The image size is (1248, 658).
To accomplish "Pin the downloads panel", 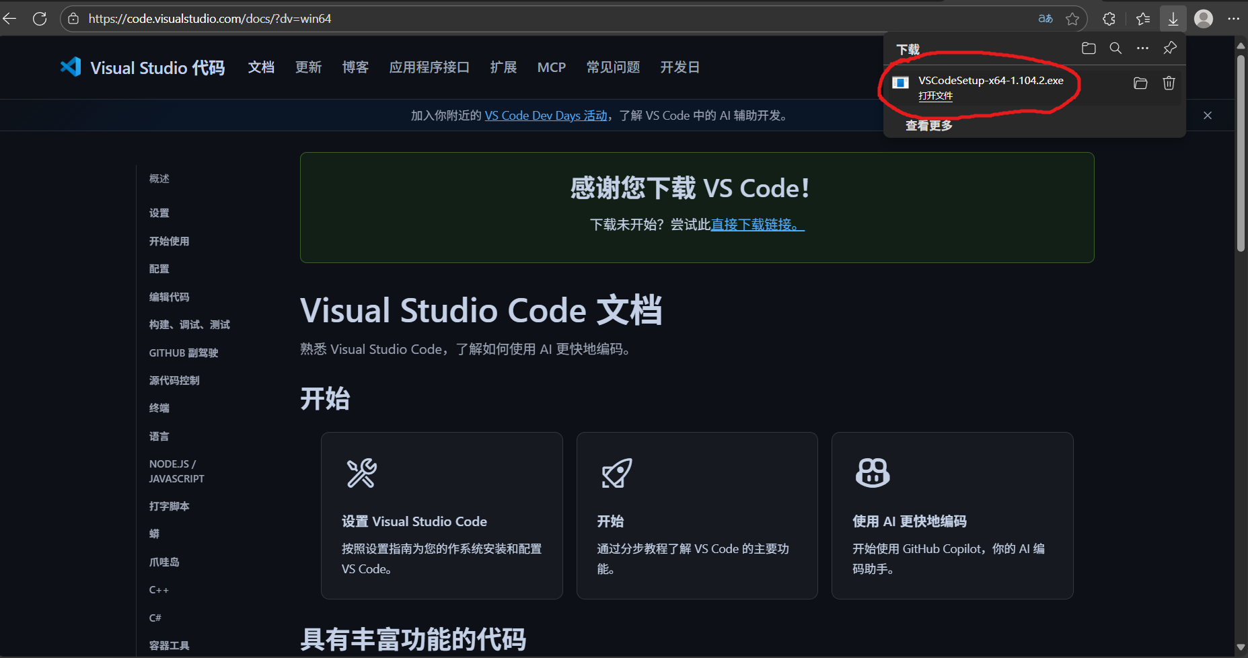I will point(1170,48).
